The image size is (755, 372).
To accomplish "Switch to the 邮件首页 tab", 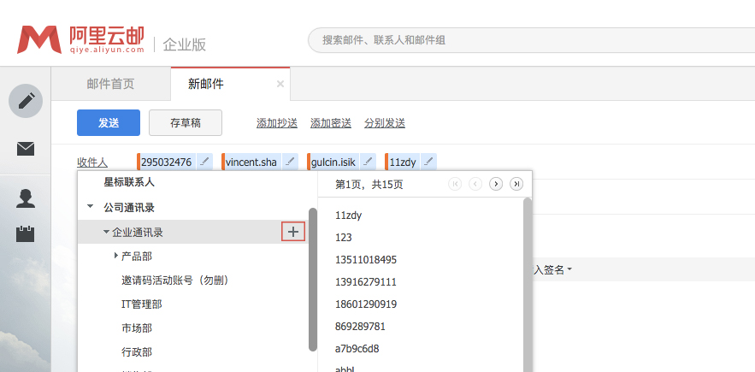I will (x=110, y=84).
